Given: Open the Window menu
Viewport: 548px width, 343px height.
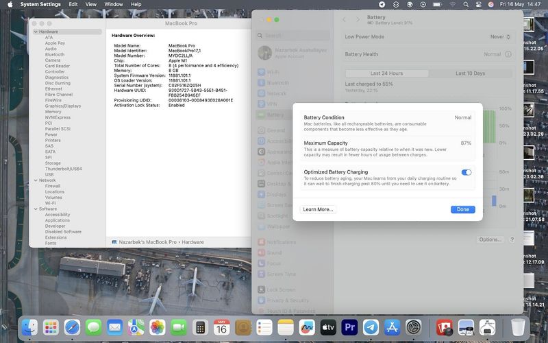Looking at the screenshot, I should pyautogui.click(x=114, y=4).
